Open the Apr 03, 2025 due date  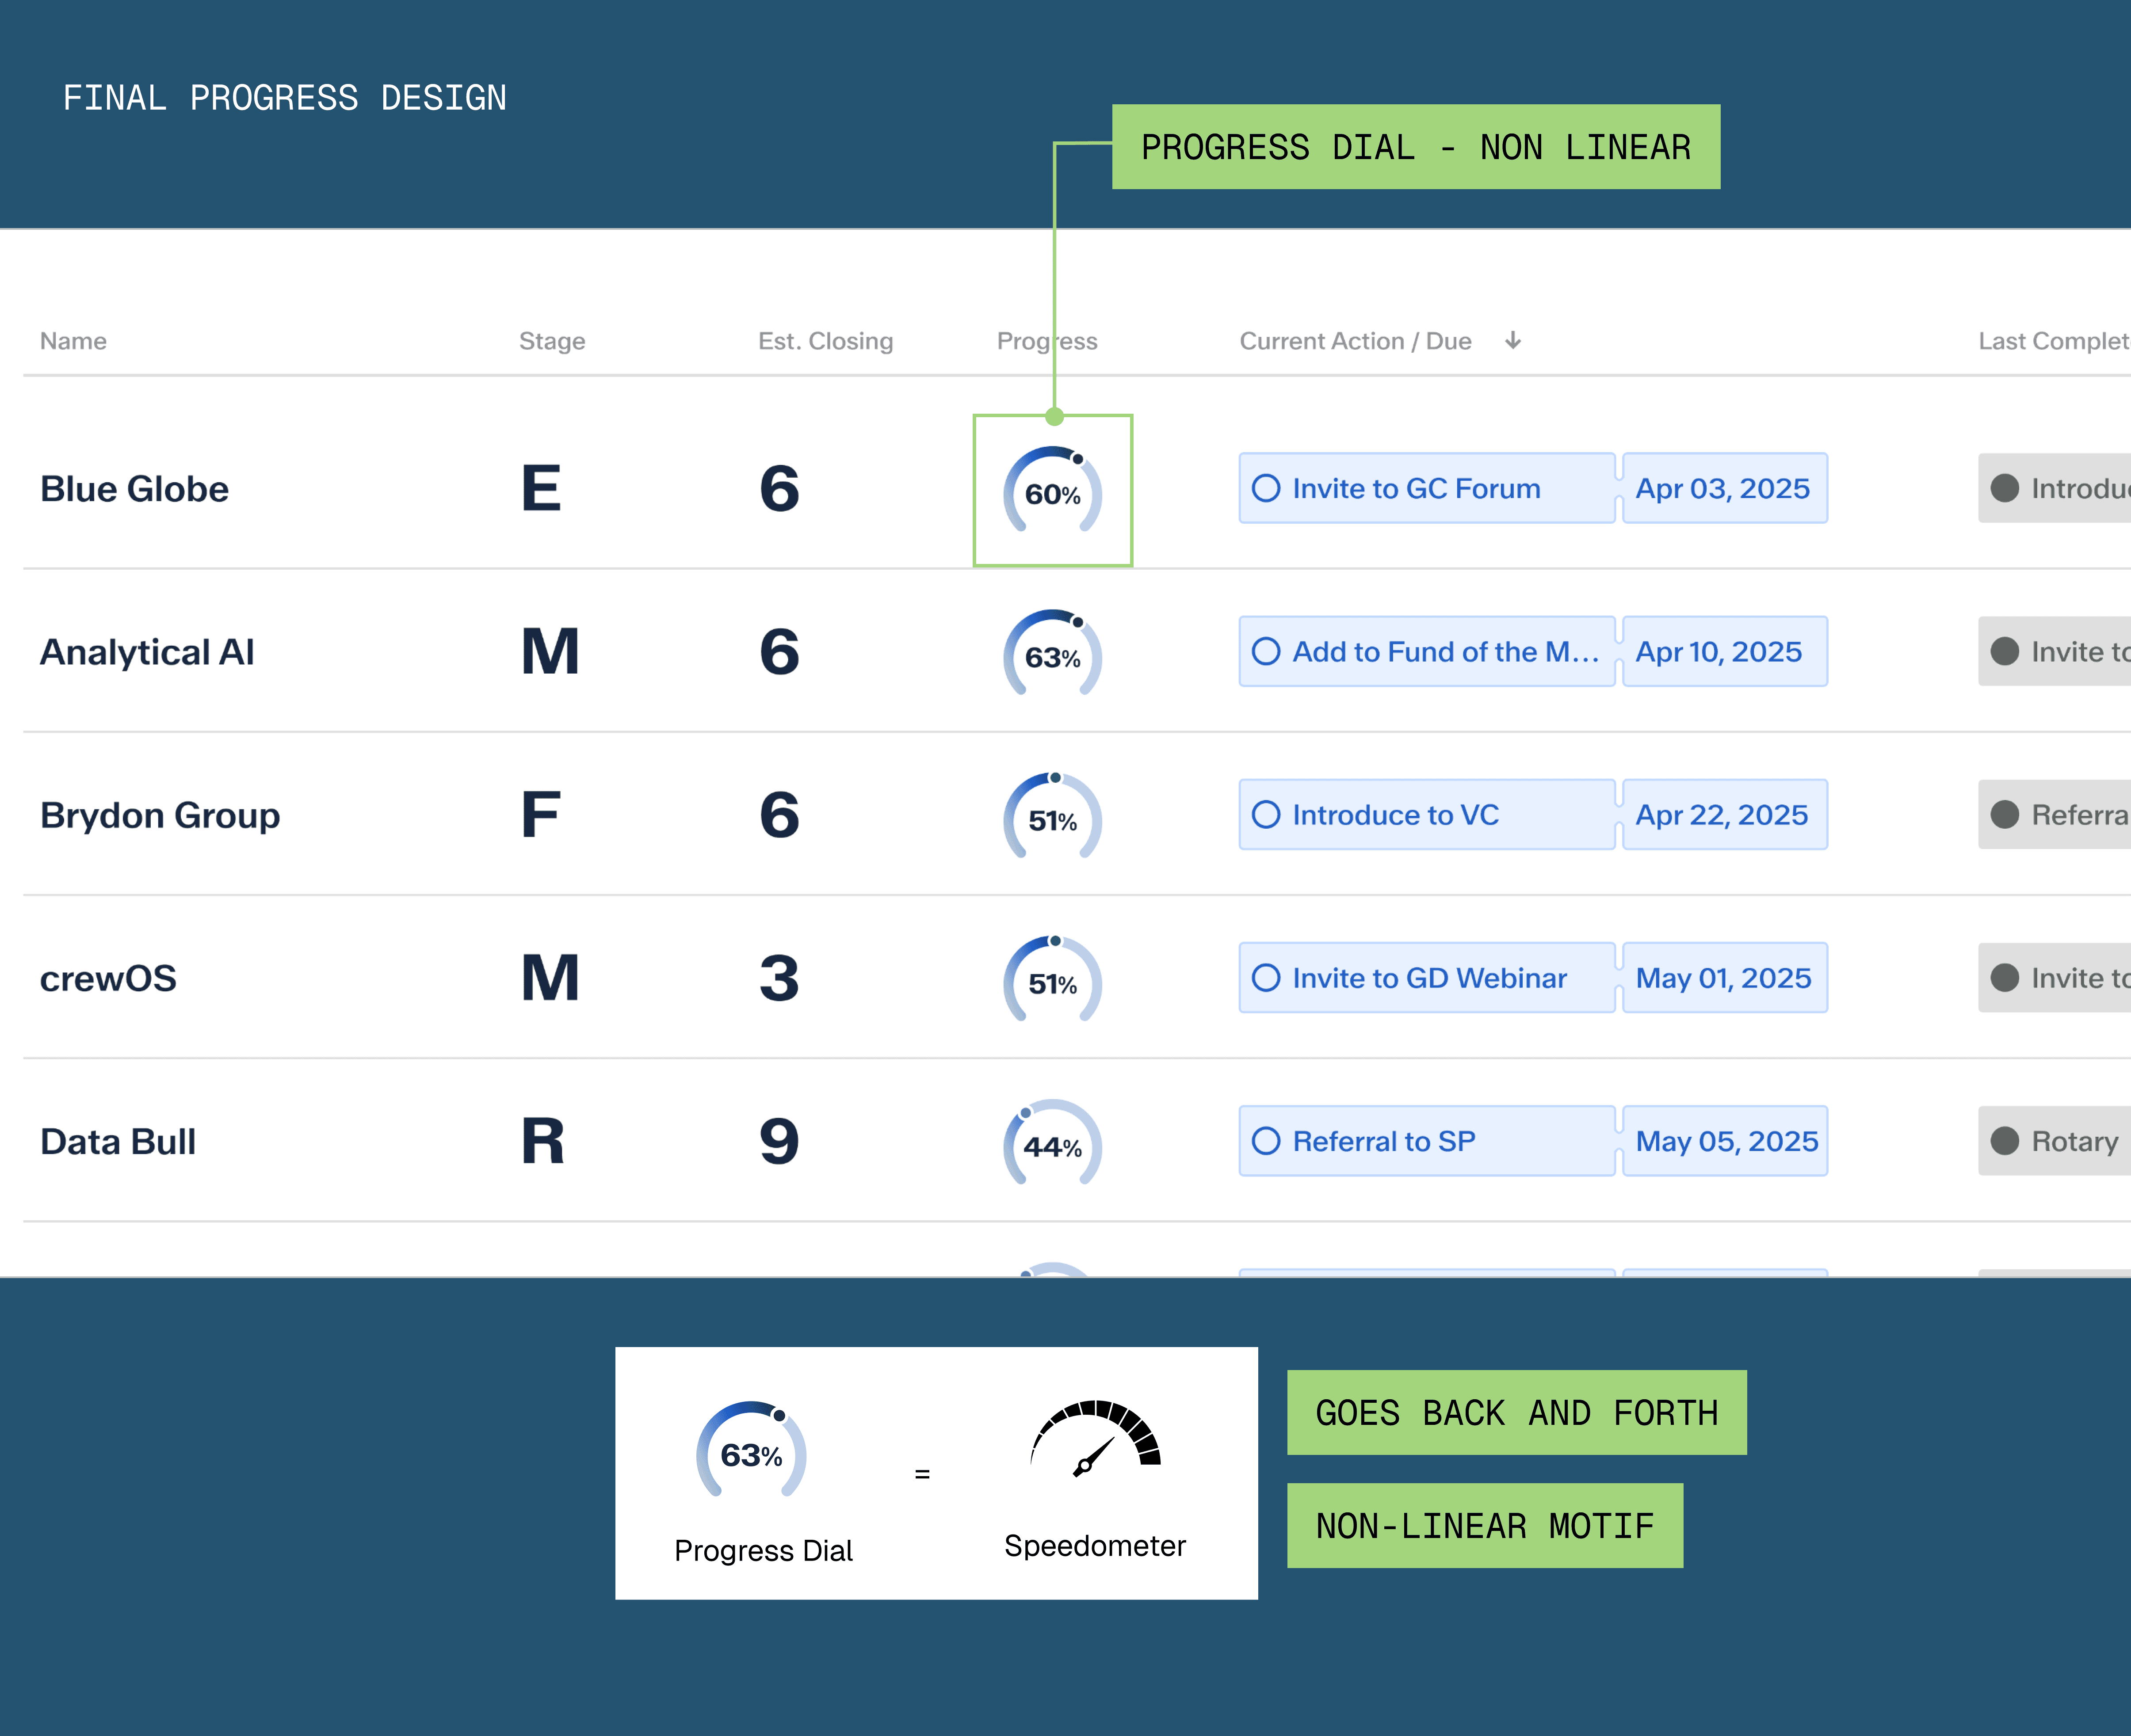click(x=1723, y=488)
